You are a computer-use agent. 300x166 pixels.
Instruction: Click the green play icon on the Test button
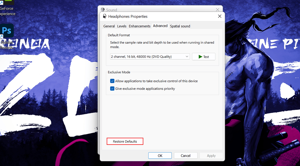[200, 57]
